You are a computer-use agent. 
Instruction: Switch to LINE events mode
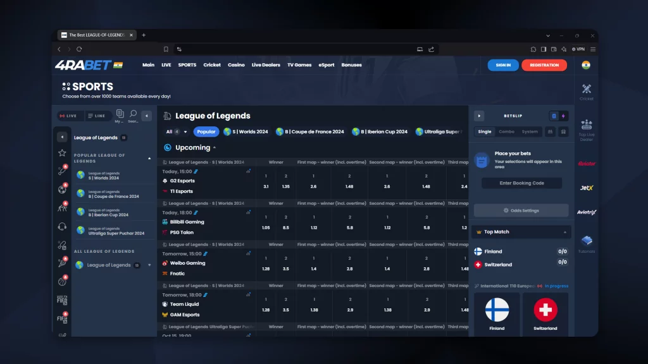pos(97,116)
